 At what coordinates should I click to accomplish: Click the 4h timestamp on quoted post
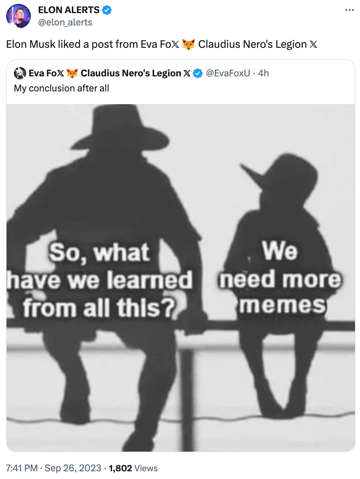263,73
